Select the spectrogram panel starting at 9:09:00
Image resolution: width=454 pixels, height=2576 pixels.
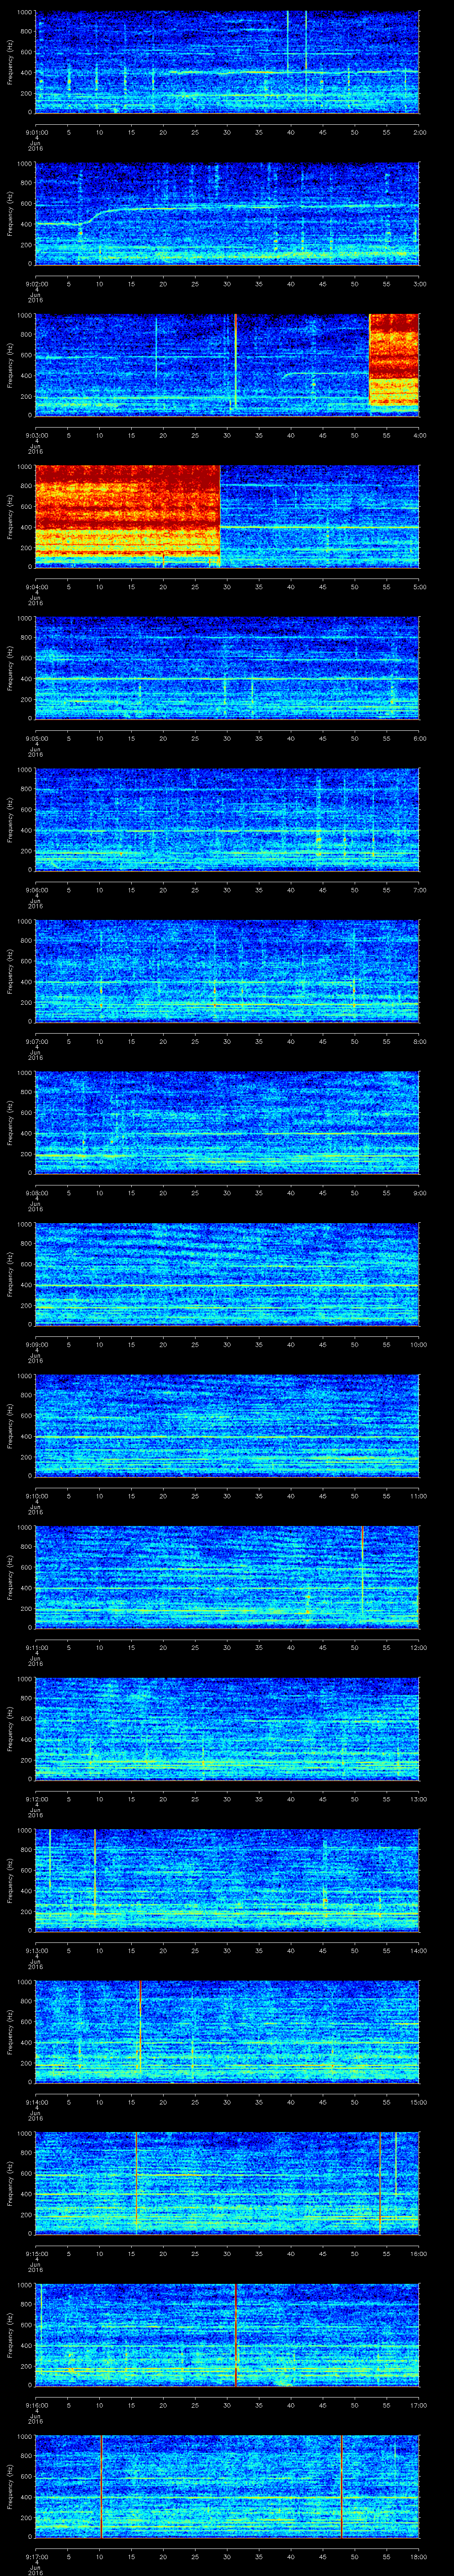pos(227,1273)
